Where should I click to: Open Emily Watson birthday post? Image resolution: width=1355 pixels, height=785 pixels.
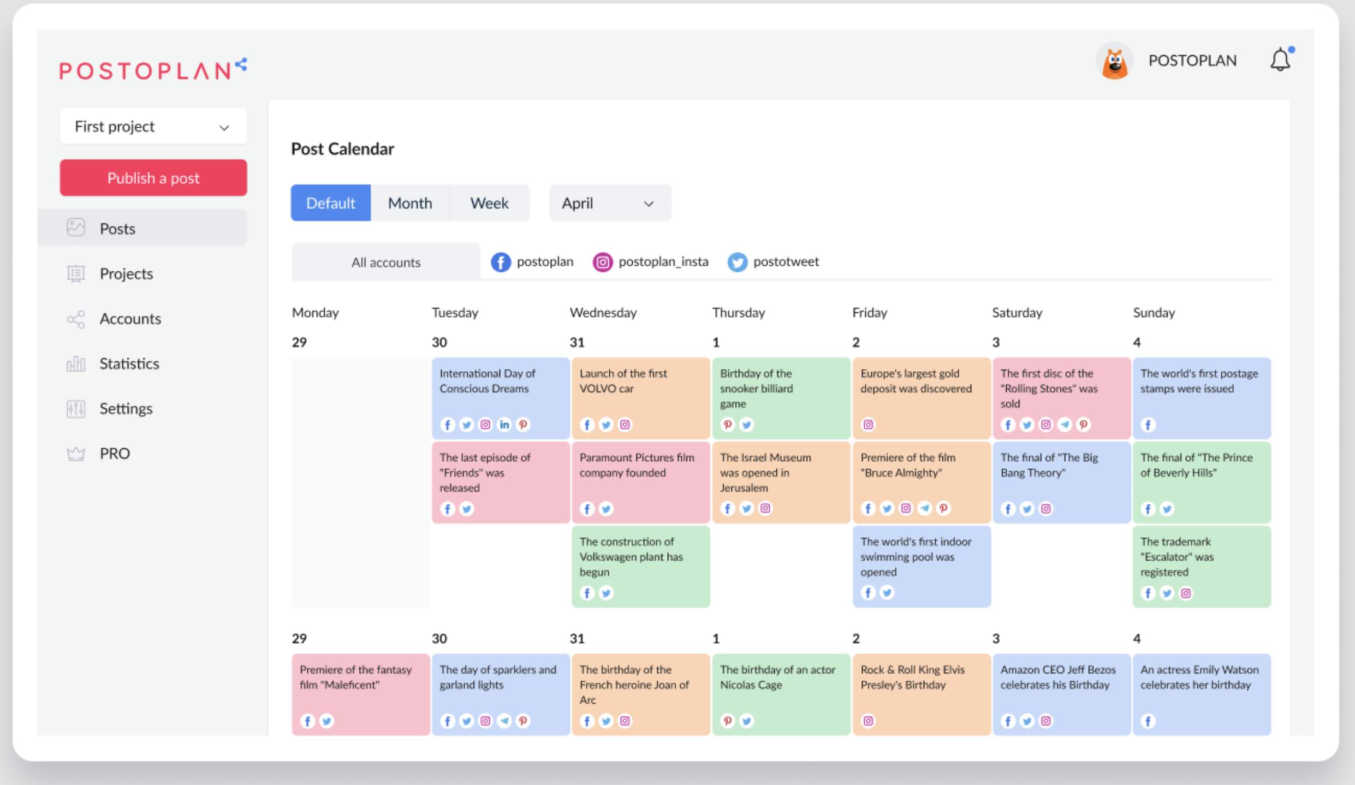(1202, 694)
